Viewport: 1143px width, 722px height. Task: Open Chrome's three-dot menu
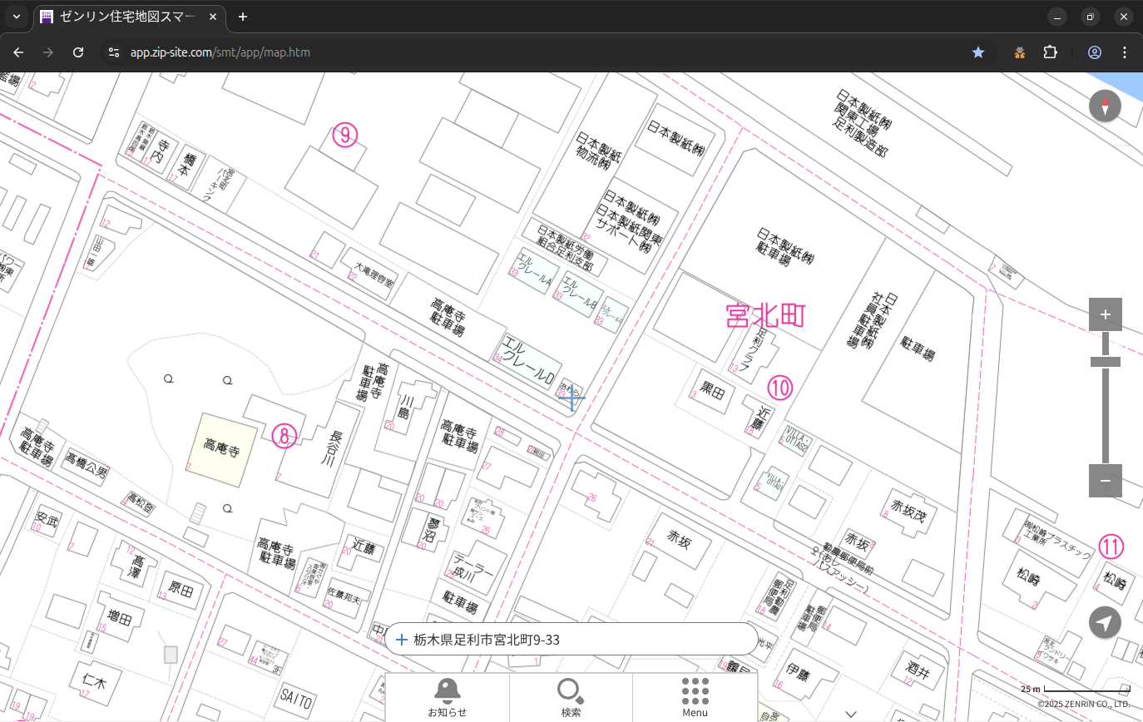(1125, 52)
